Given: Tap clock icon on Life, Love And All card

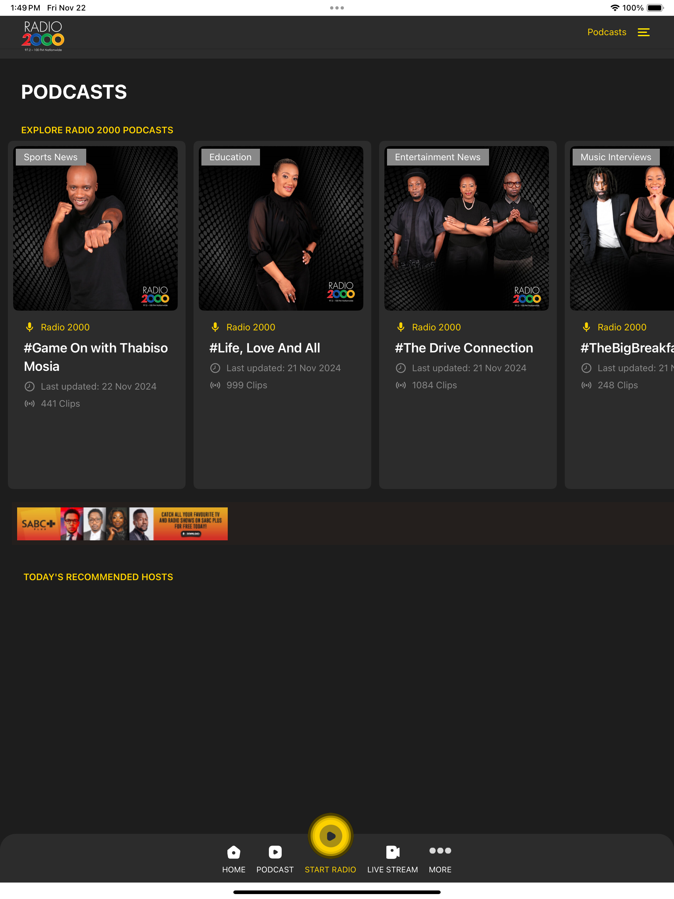Looking at the screenshot, I should [215, 368].
